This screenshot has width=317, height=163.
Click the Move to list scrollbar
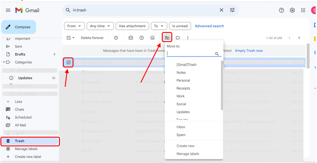222,85
